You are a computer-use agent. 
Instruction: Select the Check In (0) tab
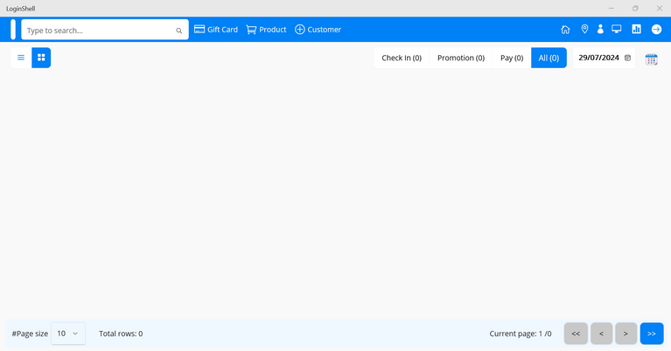point(402,58)
